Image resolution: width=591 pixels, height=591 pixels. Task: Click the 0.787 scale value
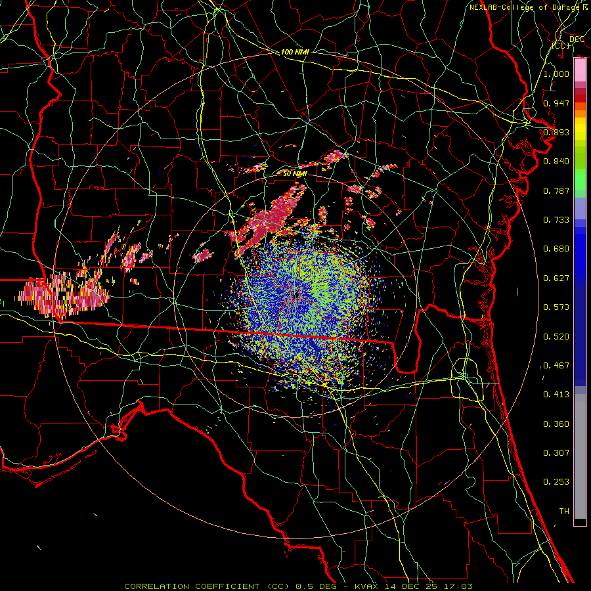(556, 190)
